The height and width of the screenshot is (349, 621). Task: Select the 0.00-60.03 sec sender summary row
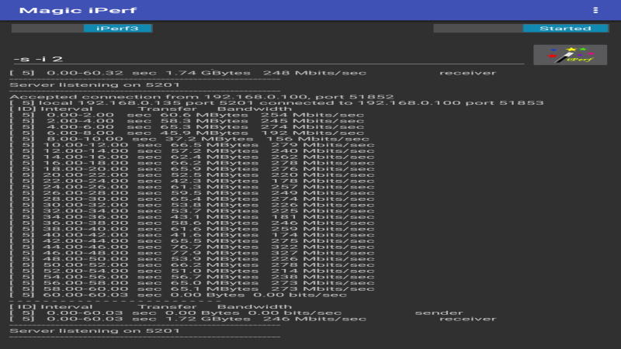click(x=237, y=313)
